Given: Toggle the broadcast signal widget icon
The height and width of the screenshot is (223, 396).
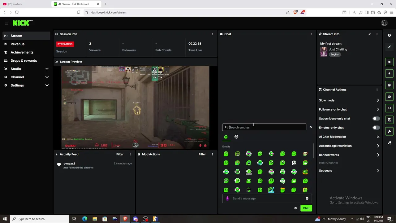Looking at the screenshot, I should click(389, 108).
